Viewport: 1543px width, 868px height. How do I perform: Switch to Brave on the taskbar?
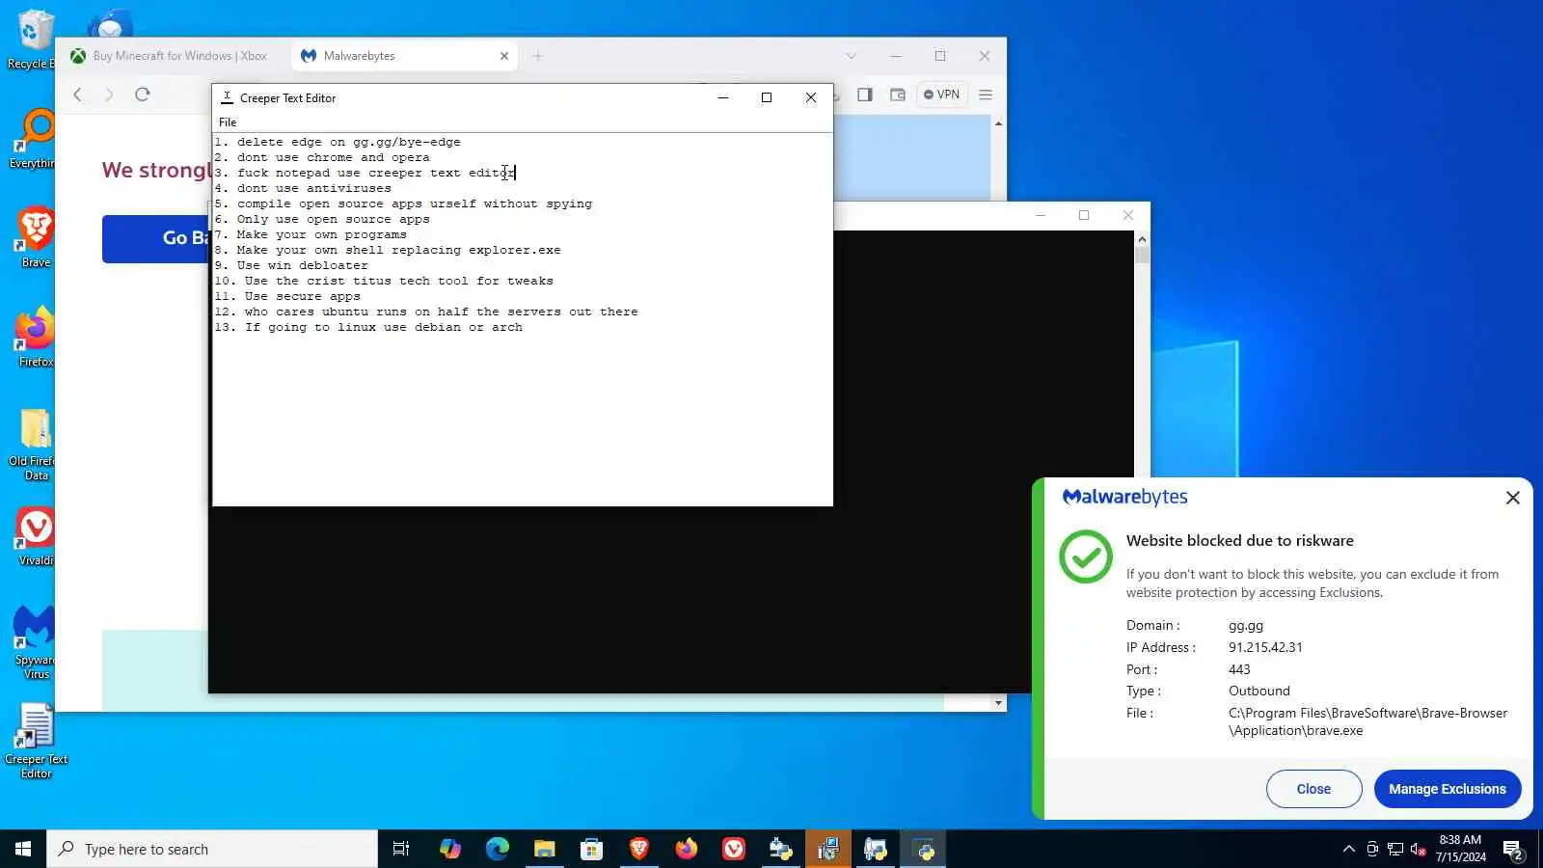pyautogui.click(x=639, y=849)
